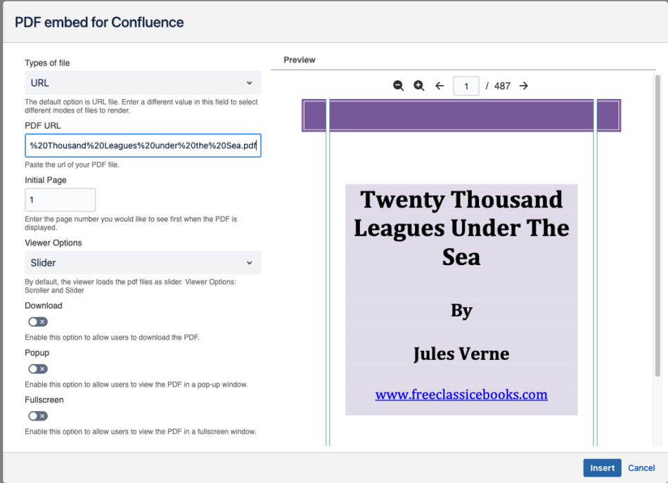Open the Types of file dropdown
Image resolution: width=668 pixels, height=483 pixels.
143,83
